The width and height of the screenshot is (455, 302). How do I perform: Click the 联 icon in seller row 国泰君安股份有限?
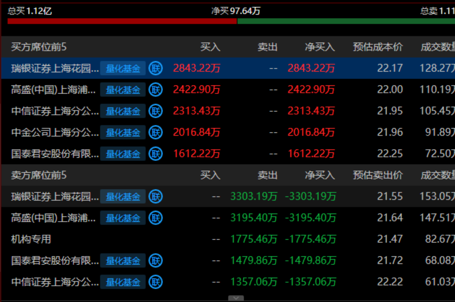[156, 261]
